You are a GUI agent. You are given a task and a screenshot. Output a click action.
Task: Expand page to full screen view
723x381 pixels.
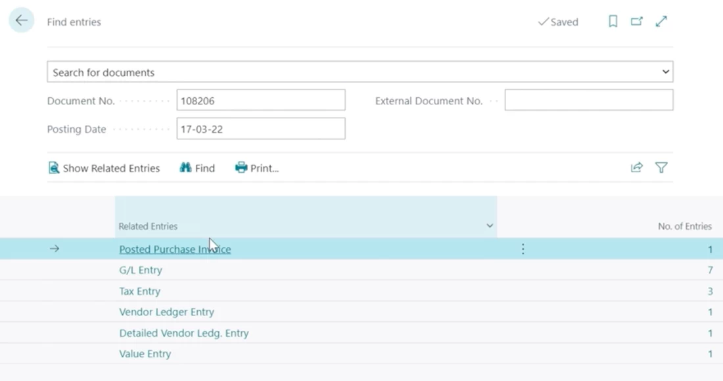pyautogui.click(x=661, y=22)
